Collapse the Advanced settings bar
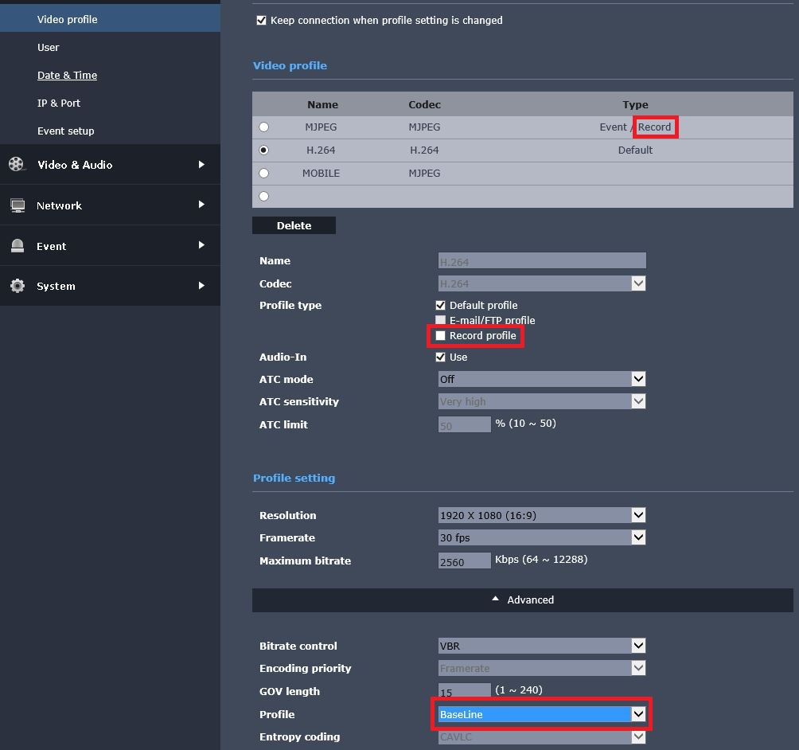 click(522, 600)
